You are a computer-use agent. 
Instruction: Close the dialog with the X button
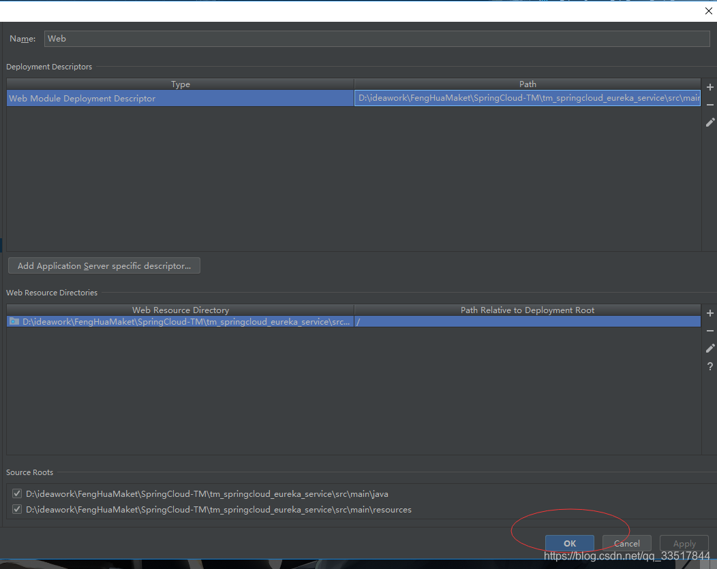[x=708, y=11]
